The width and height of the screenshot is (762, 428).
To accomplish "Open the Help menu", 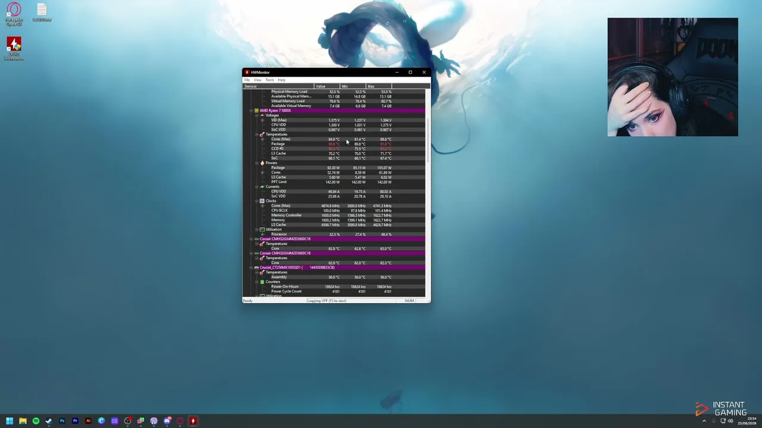I will tap(282, 80).
